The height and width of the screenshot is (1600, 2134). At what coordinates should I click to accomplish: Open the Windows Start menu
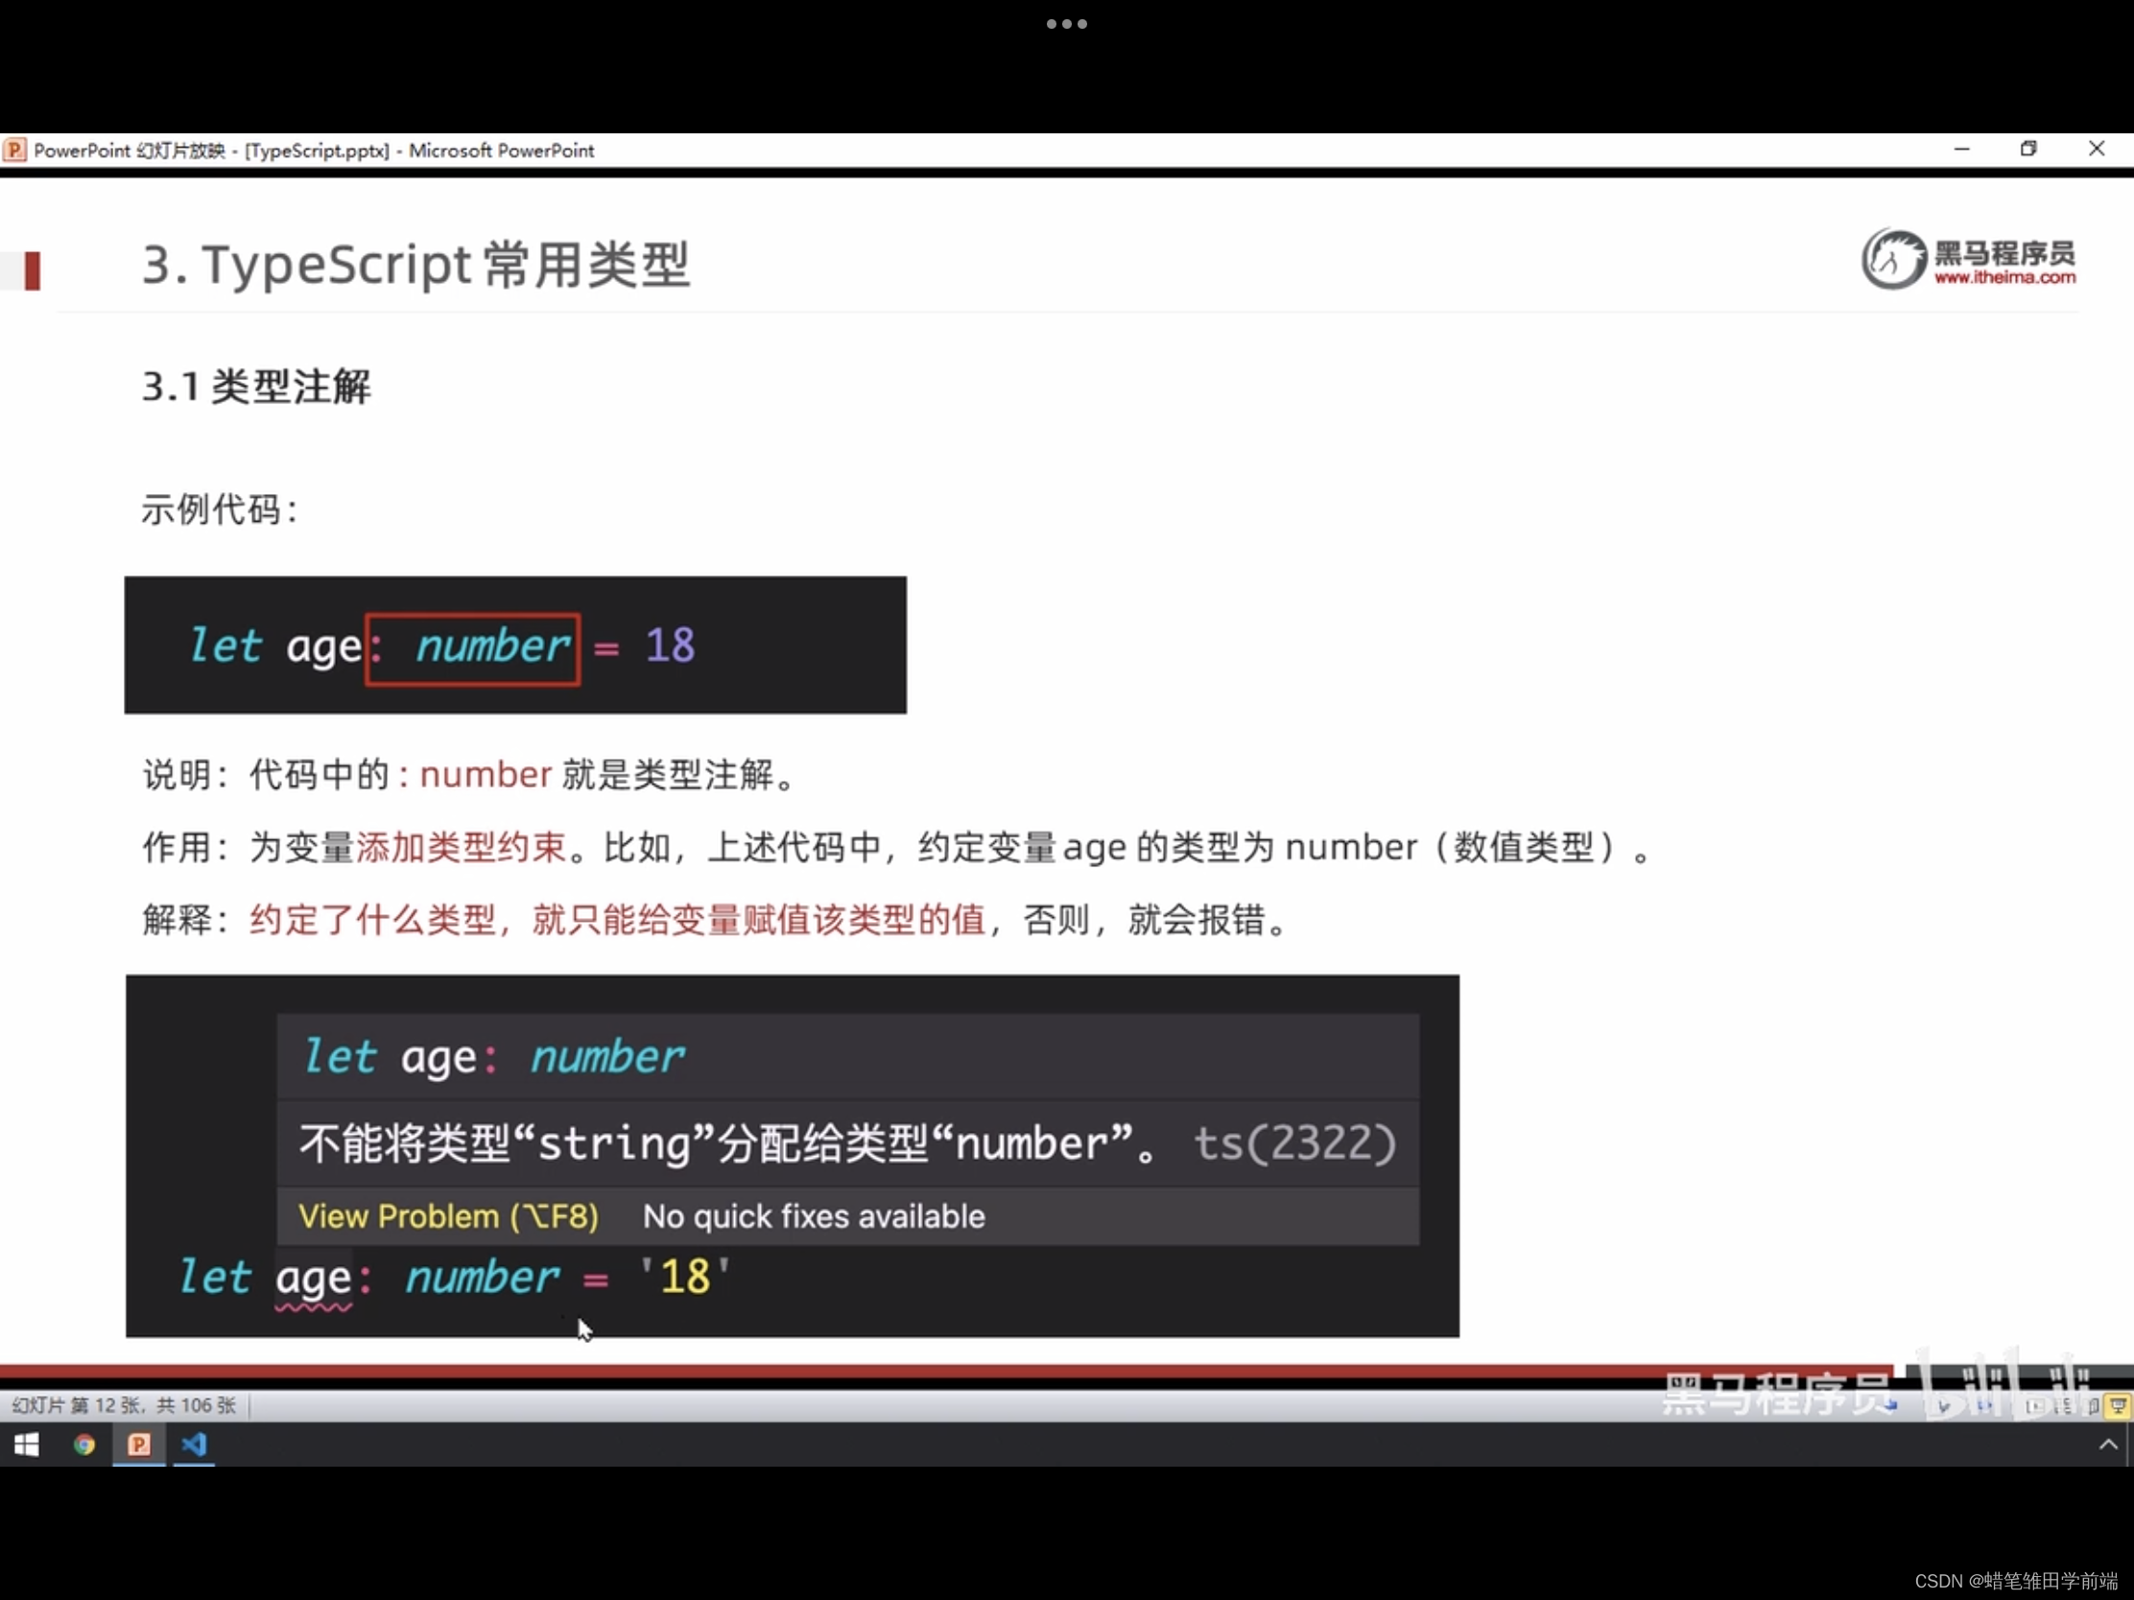click(x=26, y=1444)
